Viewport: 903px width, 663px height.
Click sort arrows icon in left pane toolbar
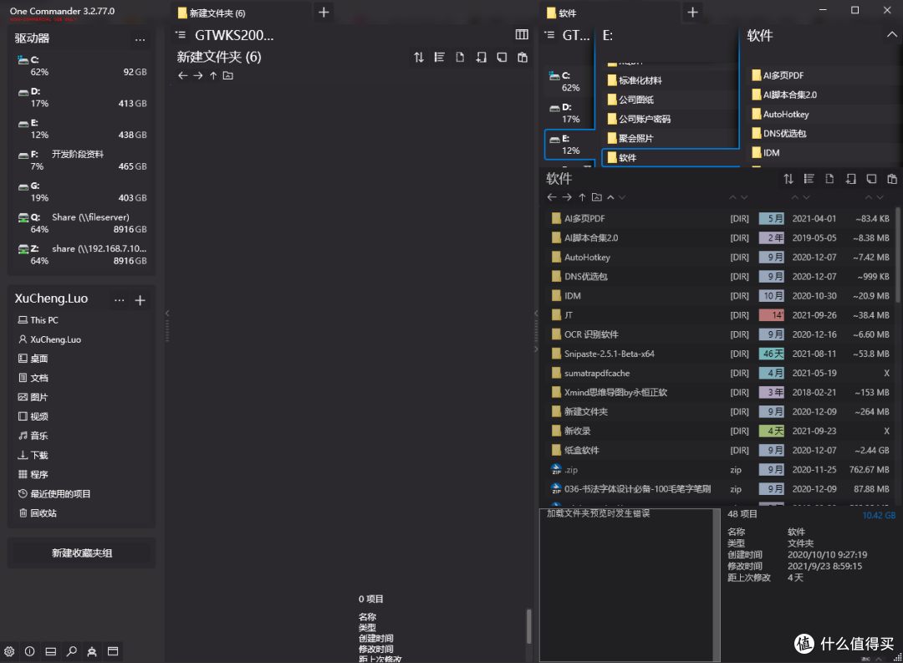coord(419,57)
